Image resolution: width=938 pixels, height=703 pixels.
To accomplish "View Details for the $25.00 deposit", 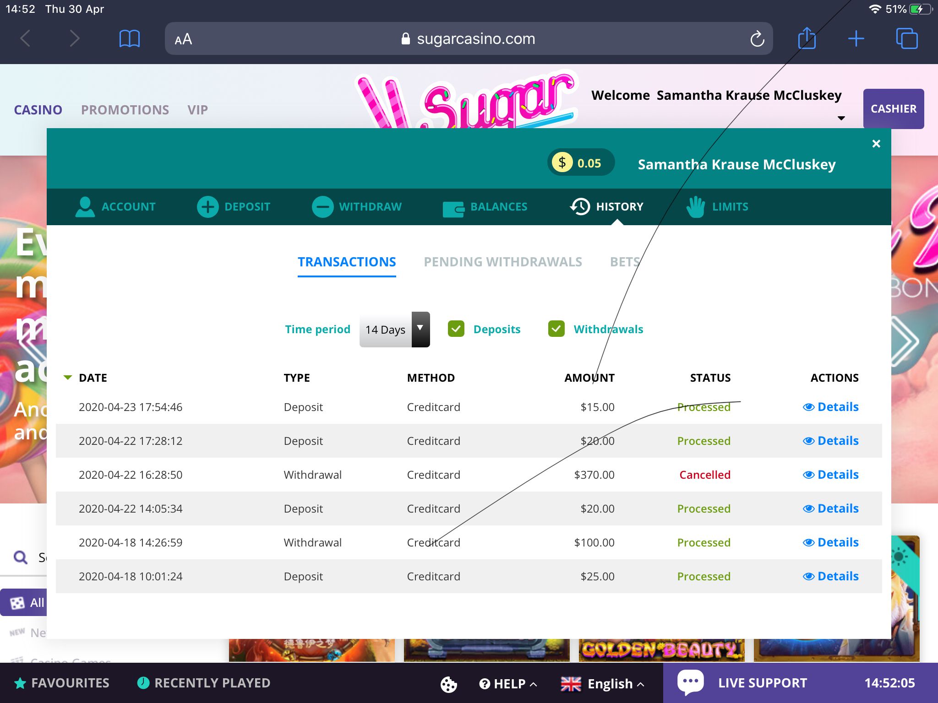I will point(831,576).
